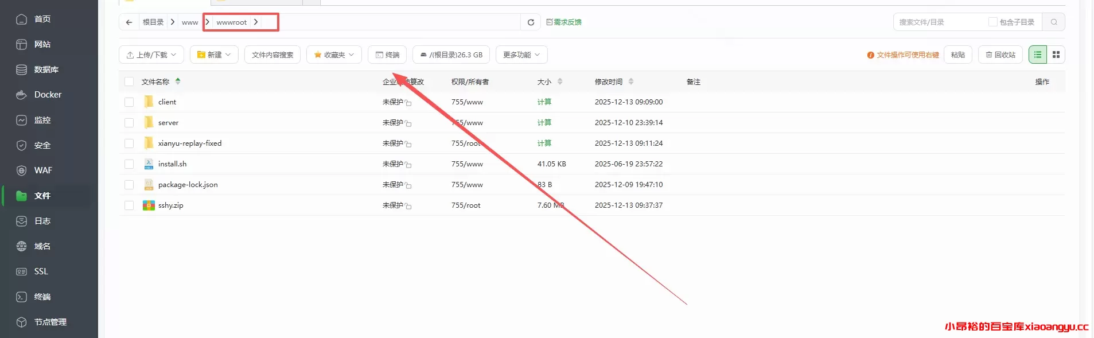Open the 终端 terminal toolbar button
Screen dimensions: 1094x338
(387, 55)
